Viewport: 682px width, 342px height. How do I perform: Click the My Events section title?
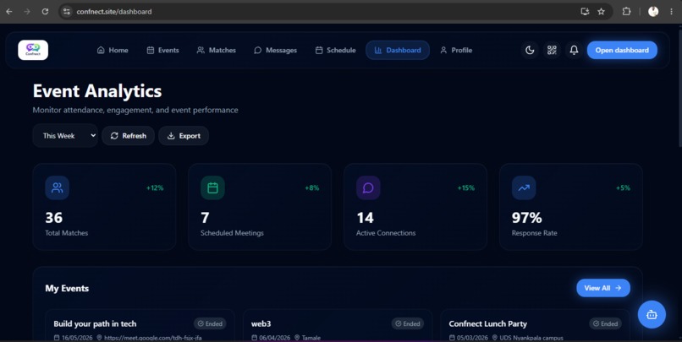click(67, 289)
